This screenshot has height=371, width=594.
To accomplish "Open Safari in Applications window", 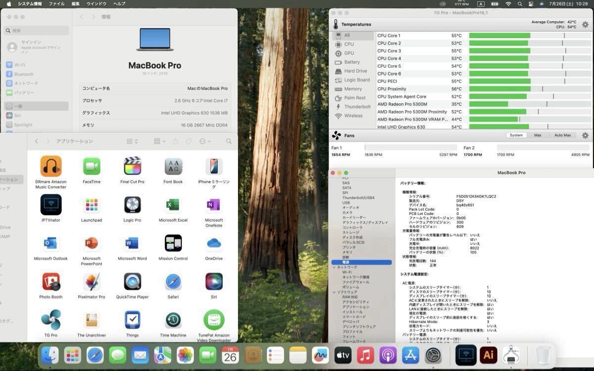I will click(x=173, y=282).
